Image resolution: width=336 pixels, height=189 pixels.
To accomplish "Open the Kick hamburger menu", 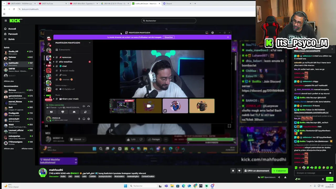I will click(6, 21).
